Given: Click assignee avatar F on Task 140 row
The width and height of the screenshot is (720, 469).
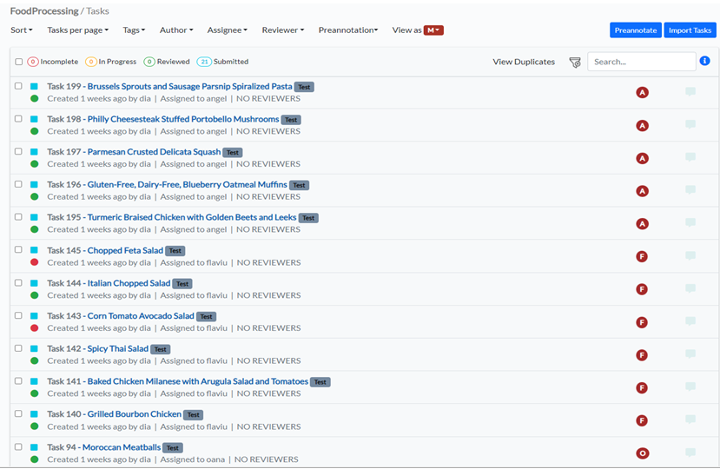Looking at the screenshot, I should coord(642,420).
